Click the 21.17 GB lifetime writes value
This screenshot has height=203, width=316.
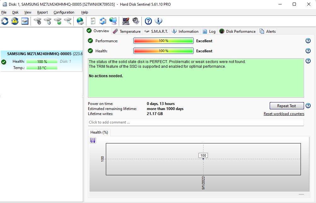155,114
